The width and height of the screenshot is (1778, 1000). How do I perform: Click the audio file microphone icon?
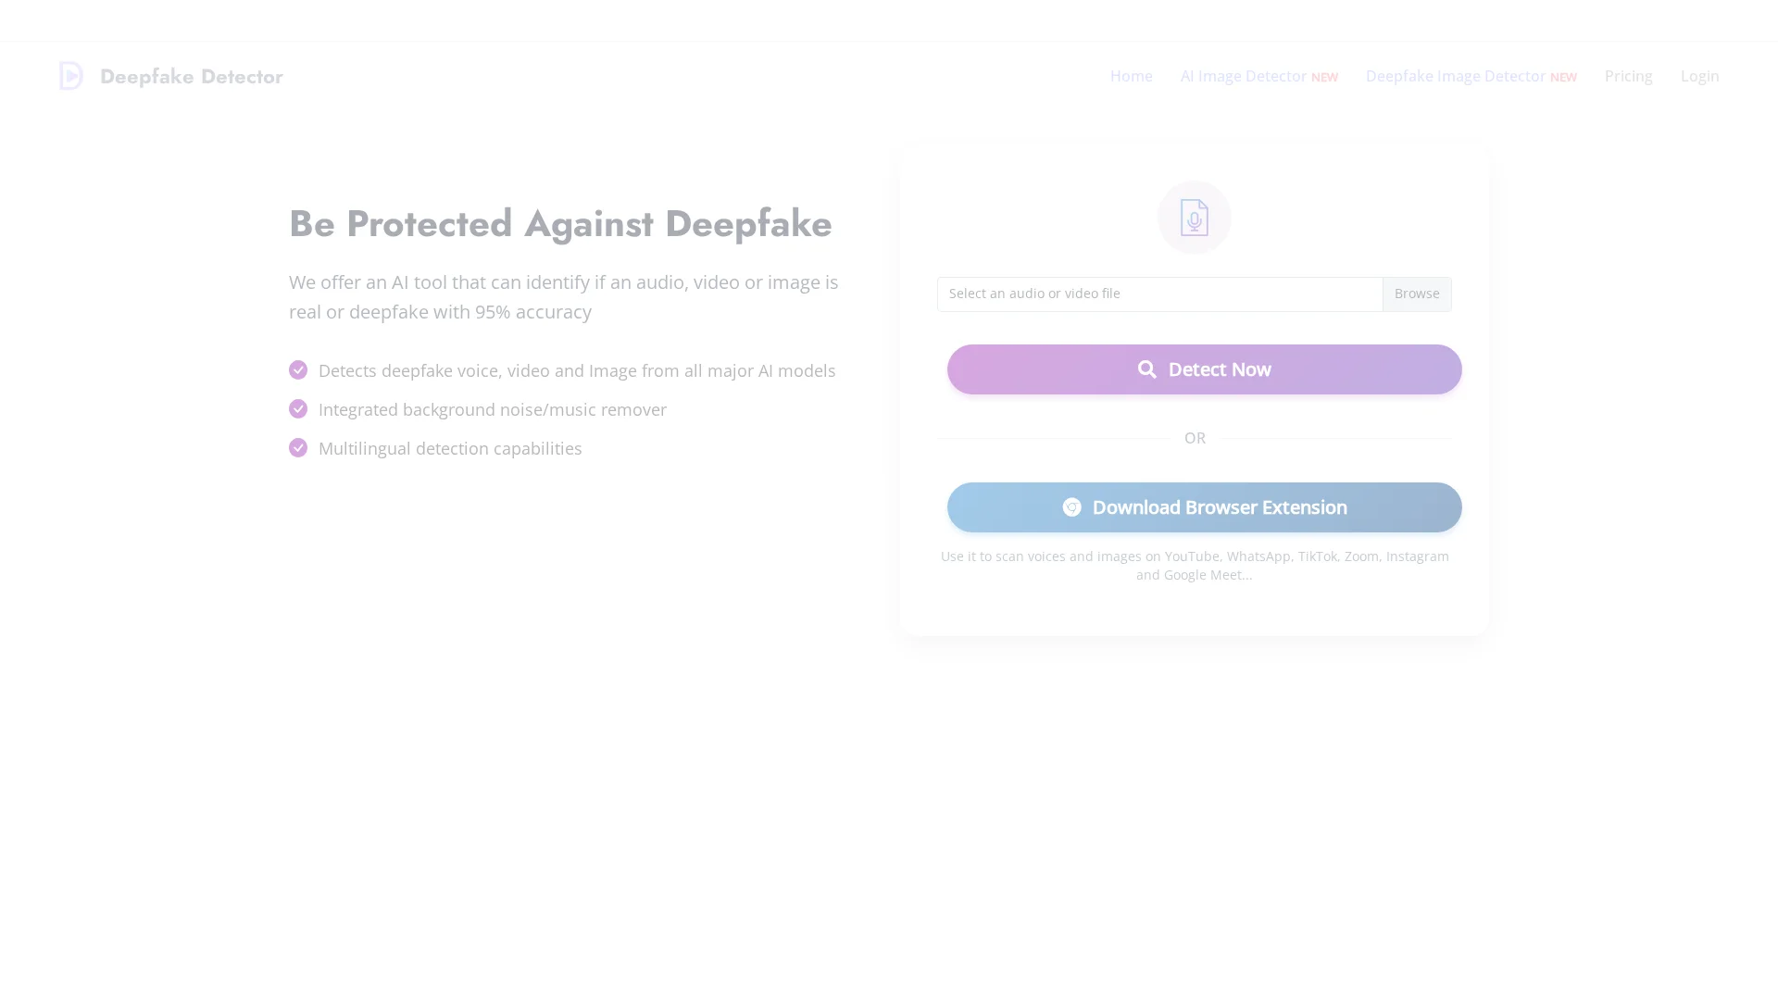tap(1195, 218)
